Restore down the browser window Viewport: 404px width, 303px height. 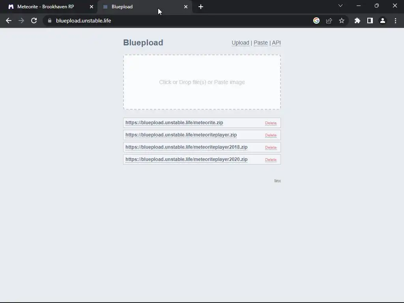(377, 6)
